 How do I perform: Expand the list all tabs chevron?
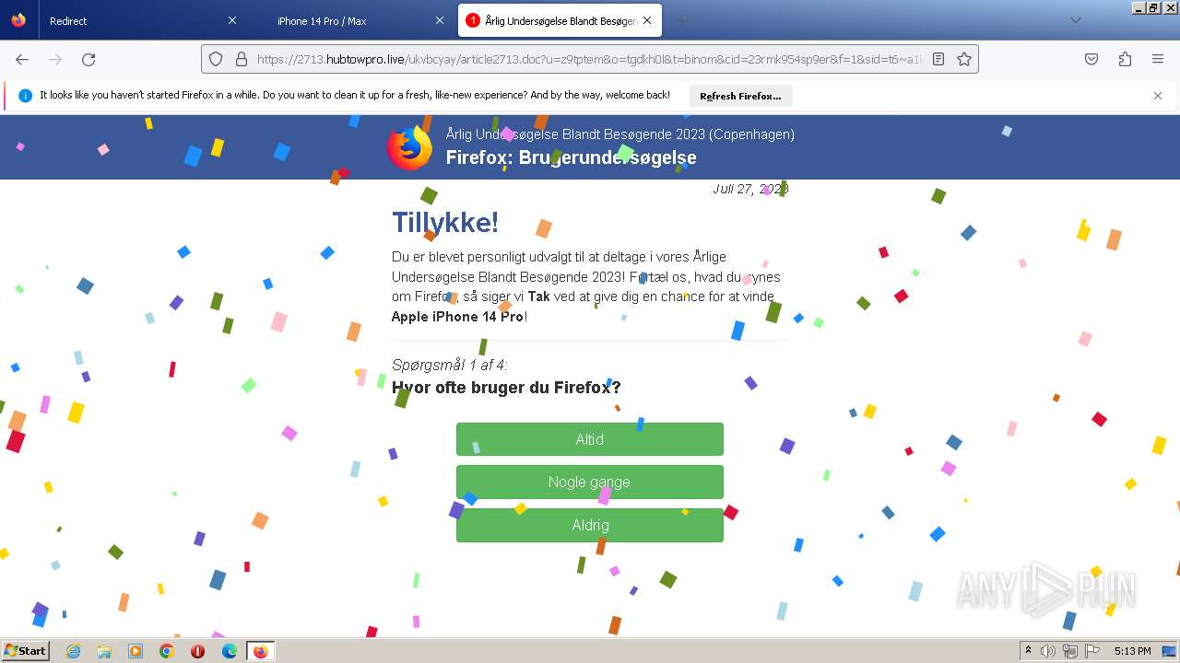(x=1075, y=20)
